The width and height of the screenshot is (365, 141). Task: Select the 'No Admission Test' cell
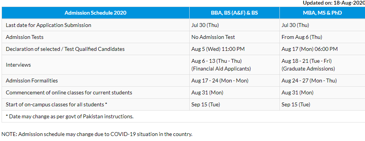234,37
